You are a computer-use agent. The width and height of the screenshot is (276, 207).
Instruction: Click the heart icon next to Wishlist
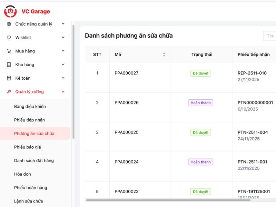tap(9, 38)
